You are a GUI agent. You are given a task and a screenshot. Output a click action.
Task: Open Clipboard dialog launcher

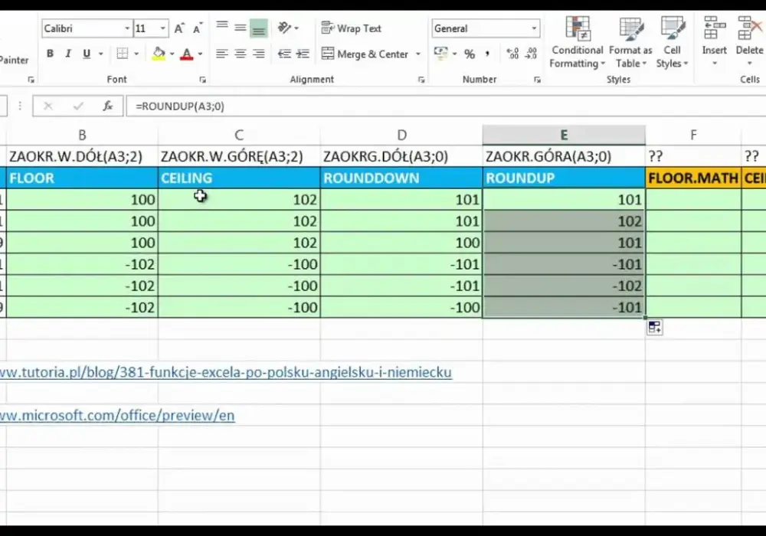pyautogui.click(x=31, y=80)
